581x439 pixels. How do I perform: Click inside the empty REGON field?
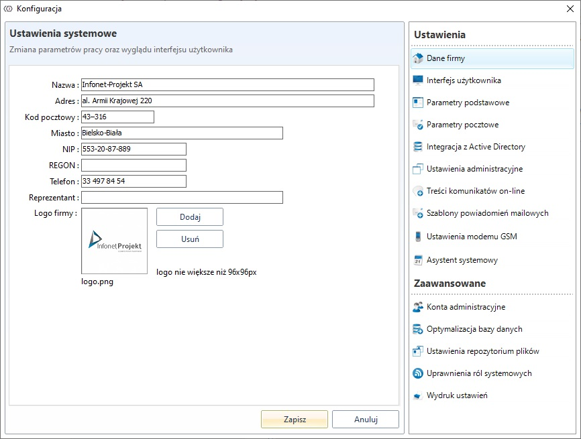tap(134, 165)
